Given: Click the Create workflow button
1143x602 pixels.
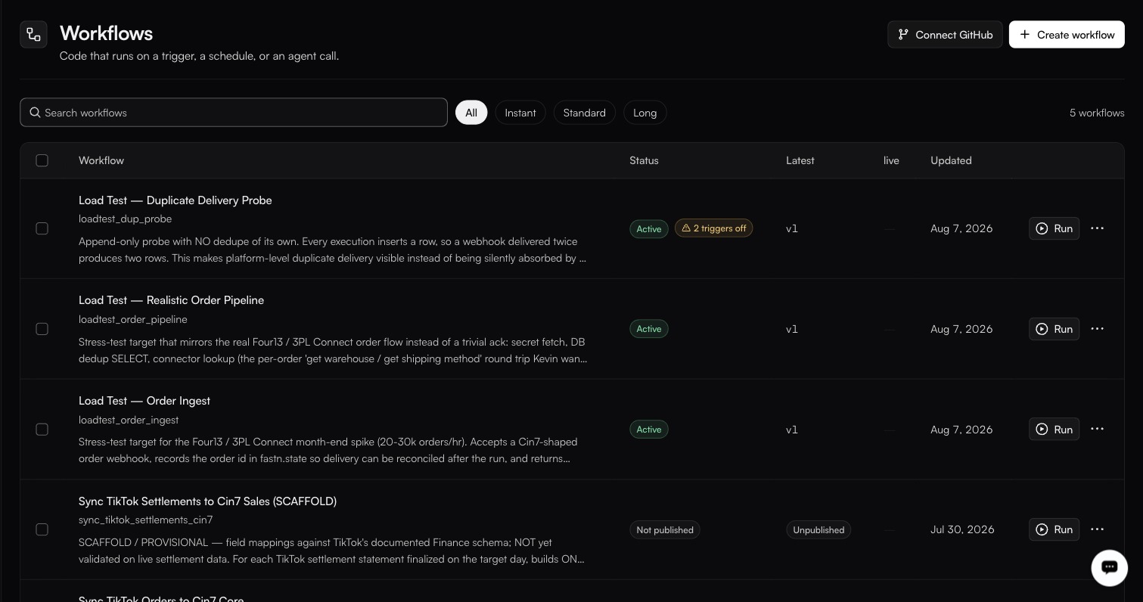Looking at the screenshot, I should click(1067, 35).
